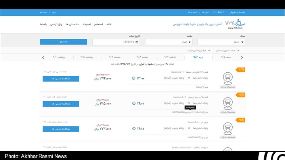
Task: Click bus company icon for 13:00 service
Action: coord(228,78)
